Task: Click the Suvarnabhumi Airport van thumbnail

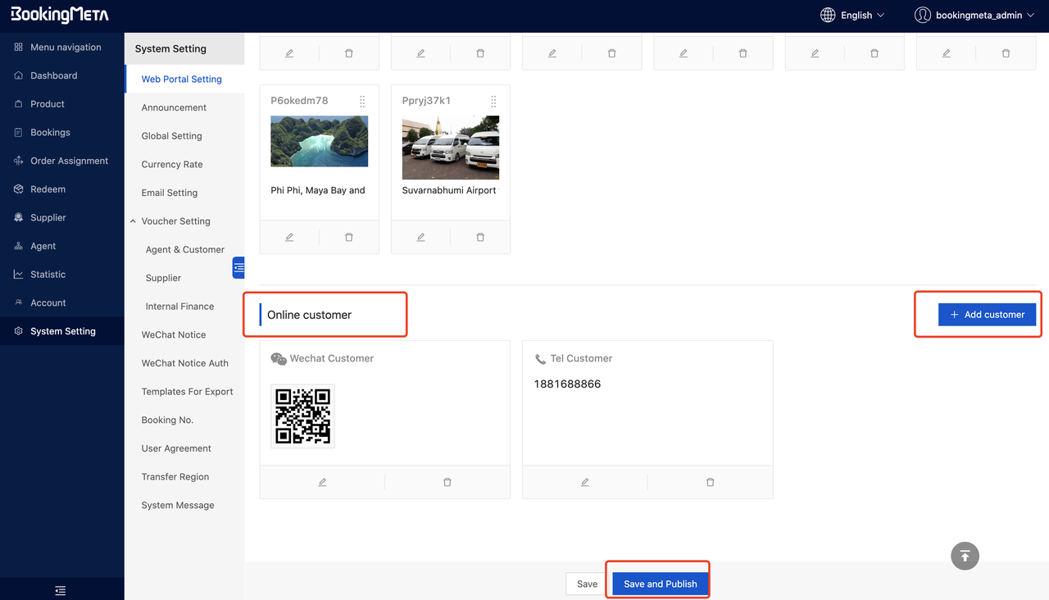Action: pyautogui.click(x=451, y=148)
